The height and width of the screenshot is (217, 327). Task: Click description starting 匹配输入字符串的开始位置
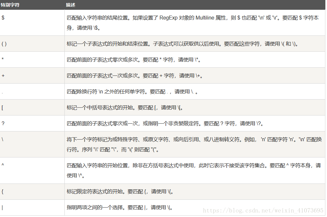(x=195, y=170)
